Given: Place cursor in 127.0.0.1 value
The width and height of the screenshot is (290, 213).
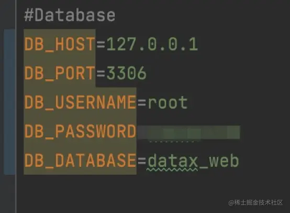Looking at the screenshot, I should click(152, 44).
